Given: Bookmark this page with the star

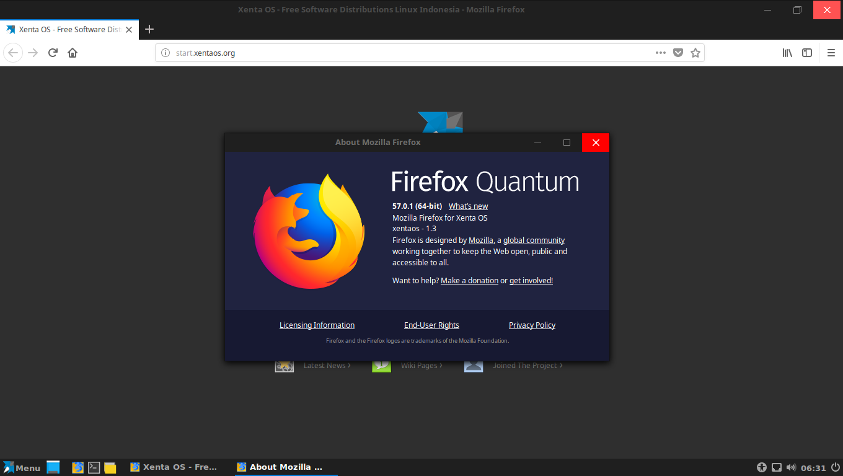Looking at the screenshot, I should [x=695, y=53].
